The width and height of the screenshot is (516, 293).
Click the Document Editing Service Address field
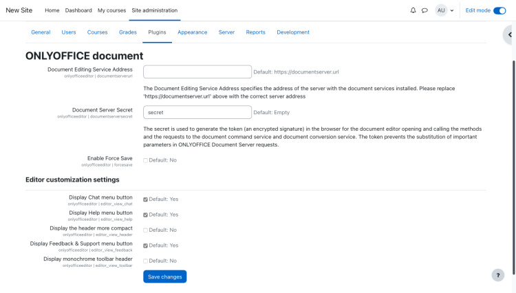pos(197,72)
